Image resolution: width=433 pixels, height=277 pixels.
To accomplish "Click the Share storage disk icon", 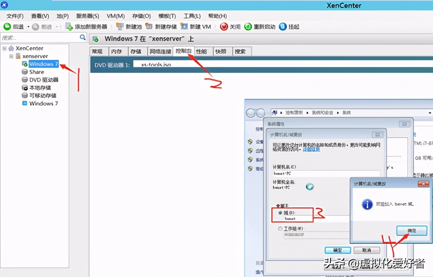I will pos(25,72).
